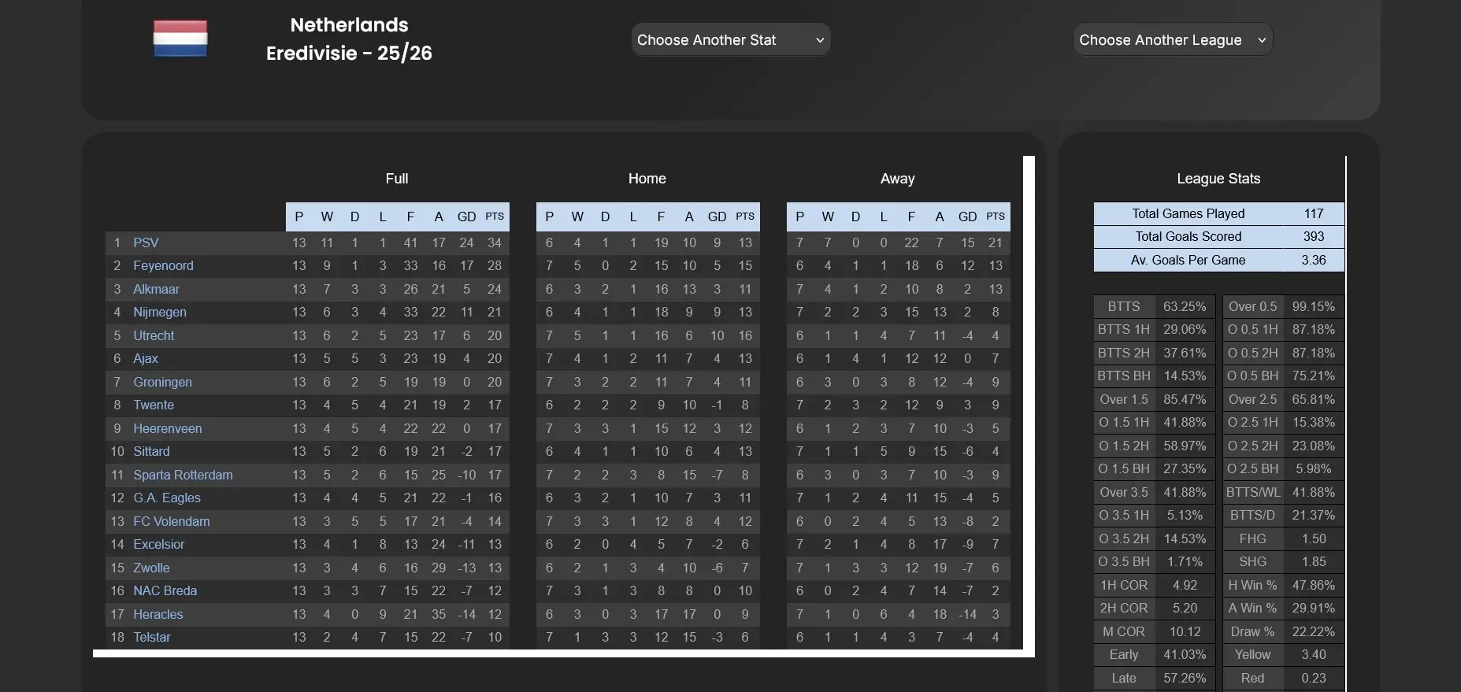The width and height of the screenshot is (1461, 692).
Task: Click the W column header in Away table
Action: click(828, 216)
